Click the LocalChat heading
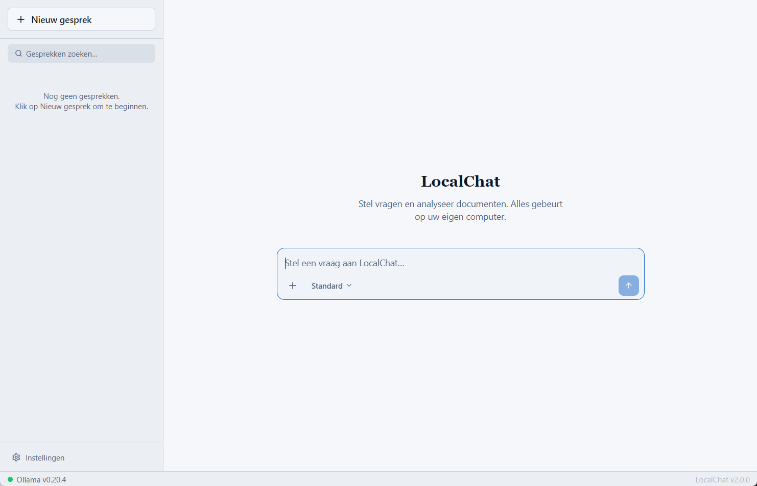757x486 pixels. 460,181
